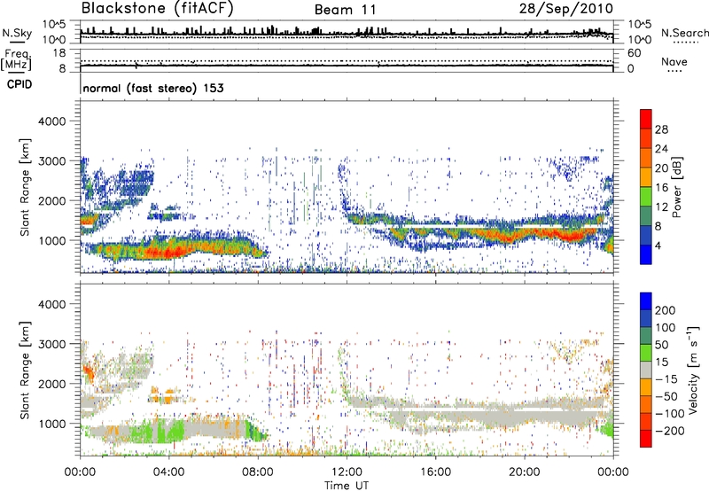Click the 'Blackstone (fitACF)' title text
This screenshot has height=491, width=709.
(157, 9)
